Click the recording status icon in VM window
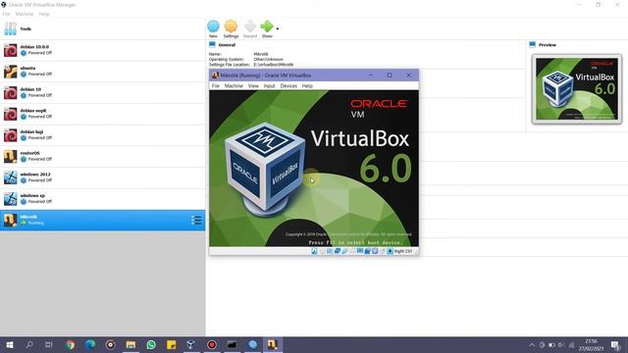Viewport: 628px width, 353px height. 367,251
